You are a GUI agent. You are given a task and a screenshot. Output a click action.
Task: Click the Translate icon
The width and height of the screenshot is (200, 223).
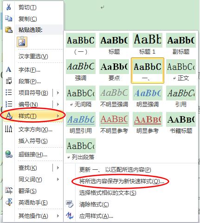coord(9,191)
